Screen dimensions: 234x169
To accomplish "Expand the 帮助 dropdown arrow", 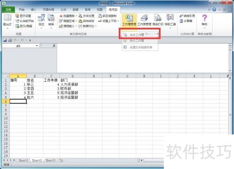I will [205, 28].
